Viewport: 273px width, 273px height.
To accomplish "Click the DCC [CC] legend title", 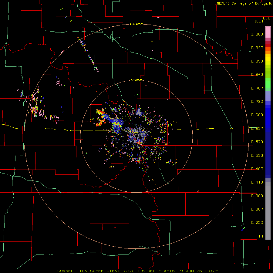I will tap(262, 19).
